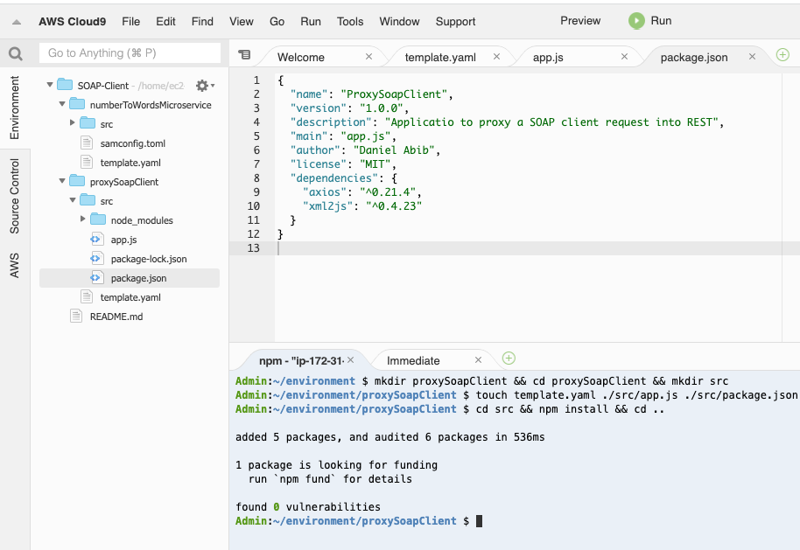Collapse the SOAP-Client root folder arrow
This screenshot has width=800, height=550.
pyautogui.click(x=50, y=85)
